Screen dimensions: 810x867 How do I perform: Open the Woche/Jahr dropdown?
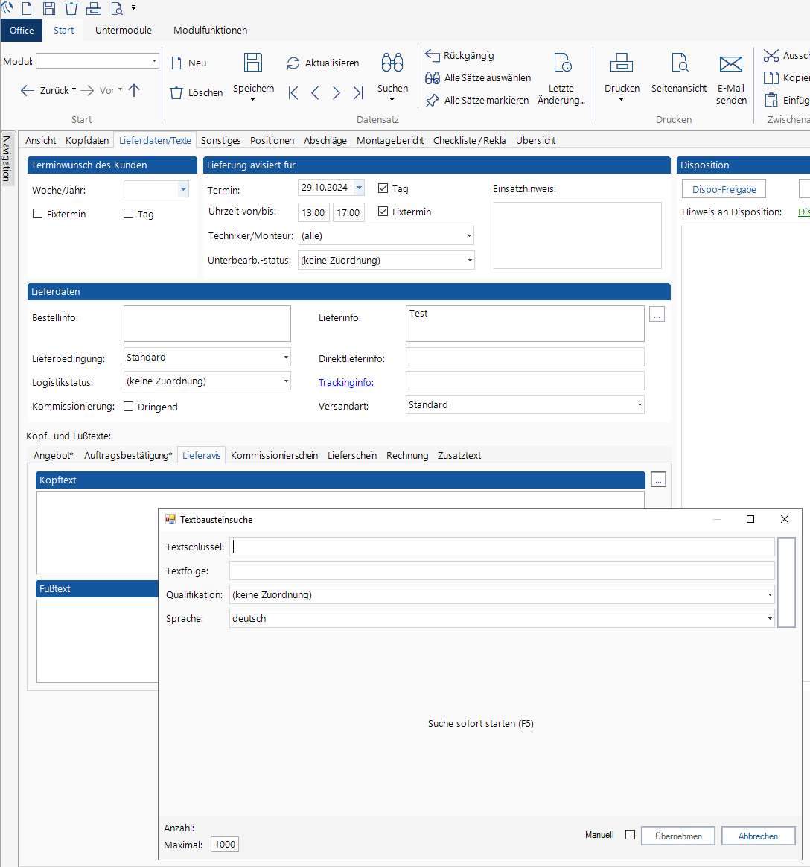point(183,189)
